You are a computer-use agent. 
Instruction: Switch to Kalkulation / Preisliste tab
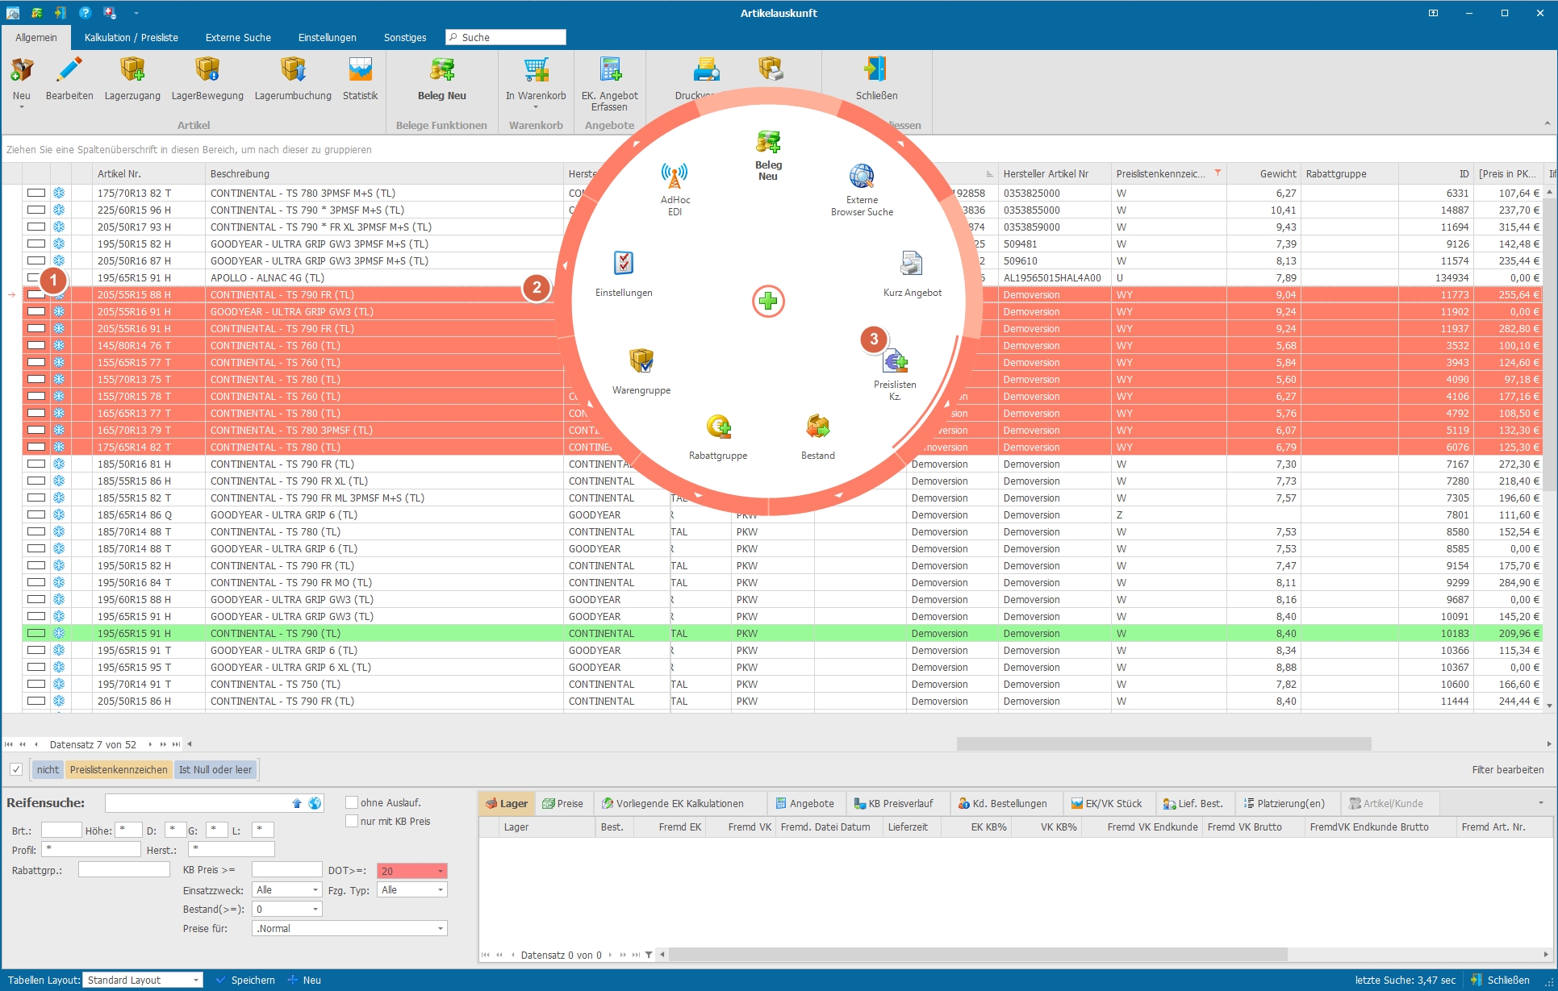point(132,37)
